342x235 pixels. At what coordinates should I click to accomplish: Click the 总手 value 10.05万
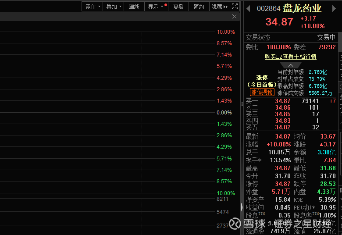point(279,152)
